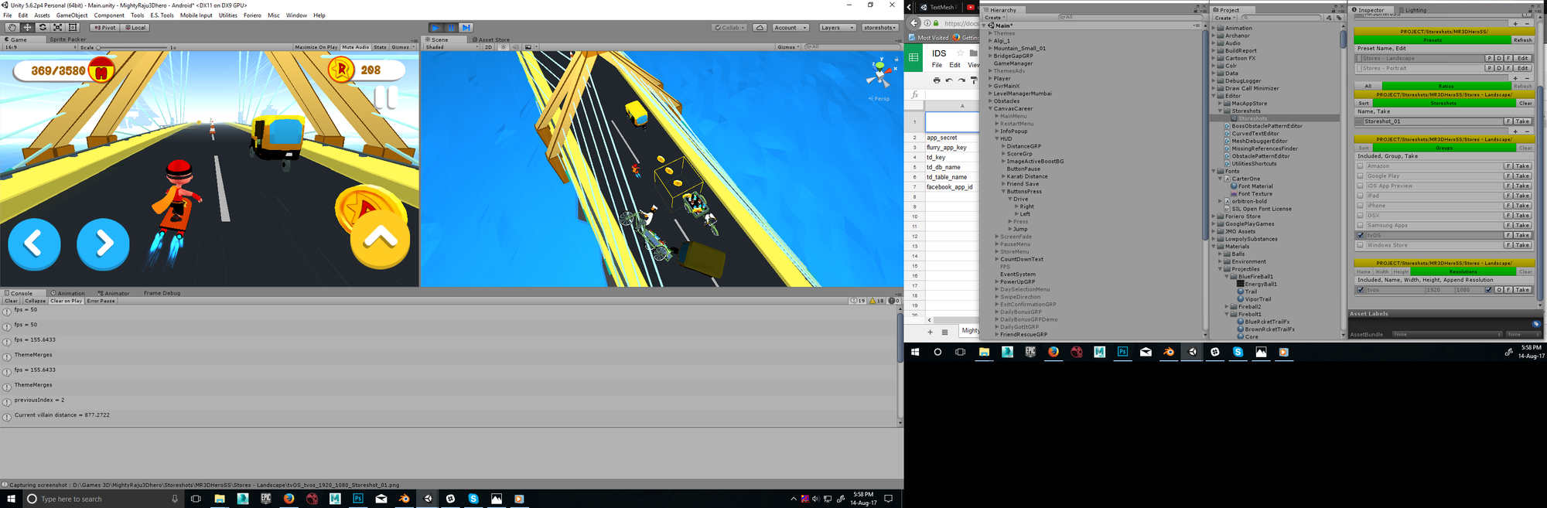Screen dimensions: 1547x508
Task: Click the Step frame button
Action: (466, 27)
